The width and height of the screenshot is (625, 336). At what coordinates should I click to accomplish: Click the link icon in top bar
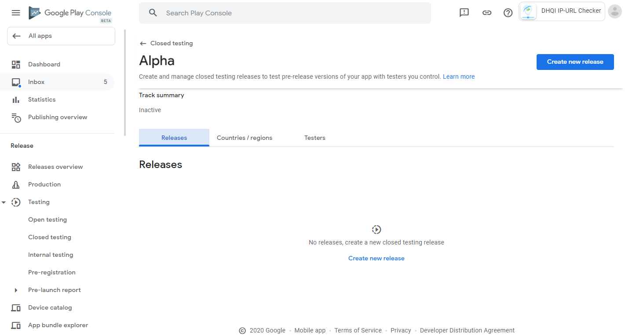486,13
